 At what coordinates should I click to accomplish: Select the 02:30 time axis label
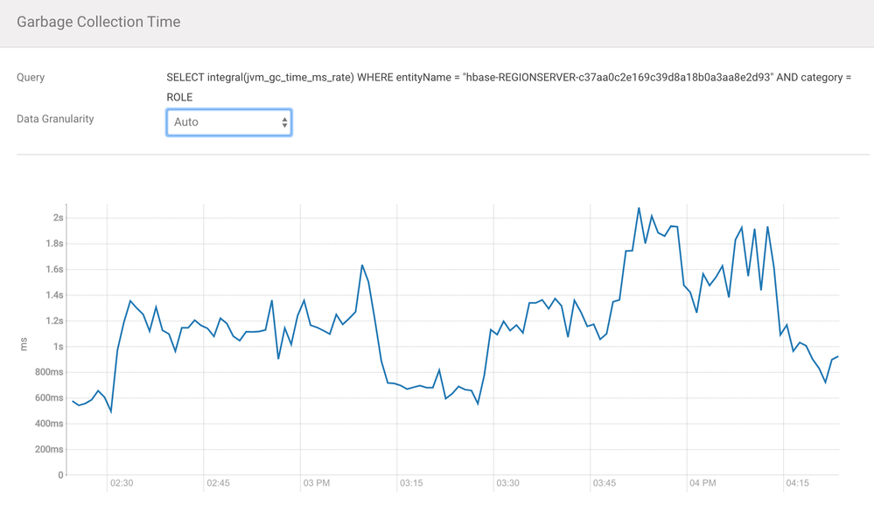(x=122, y=483)
